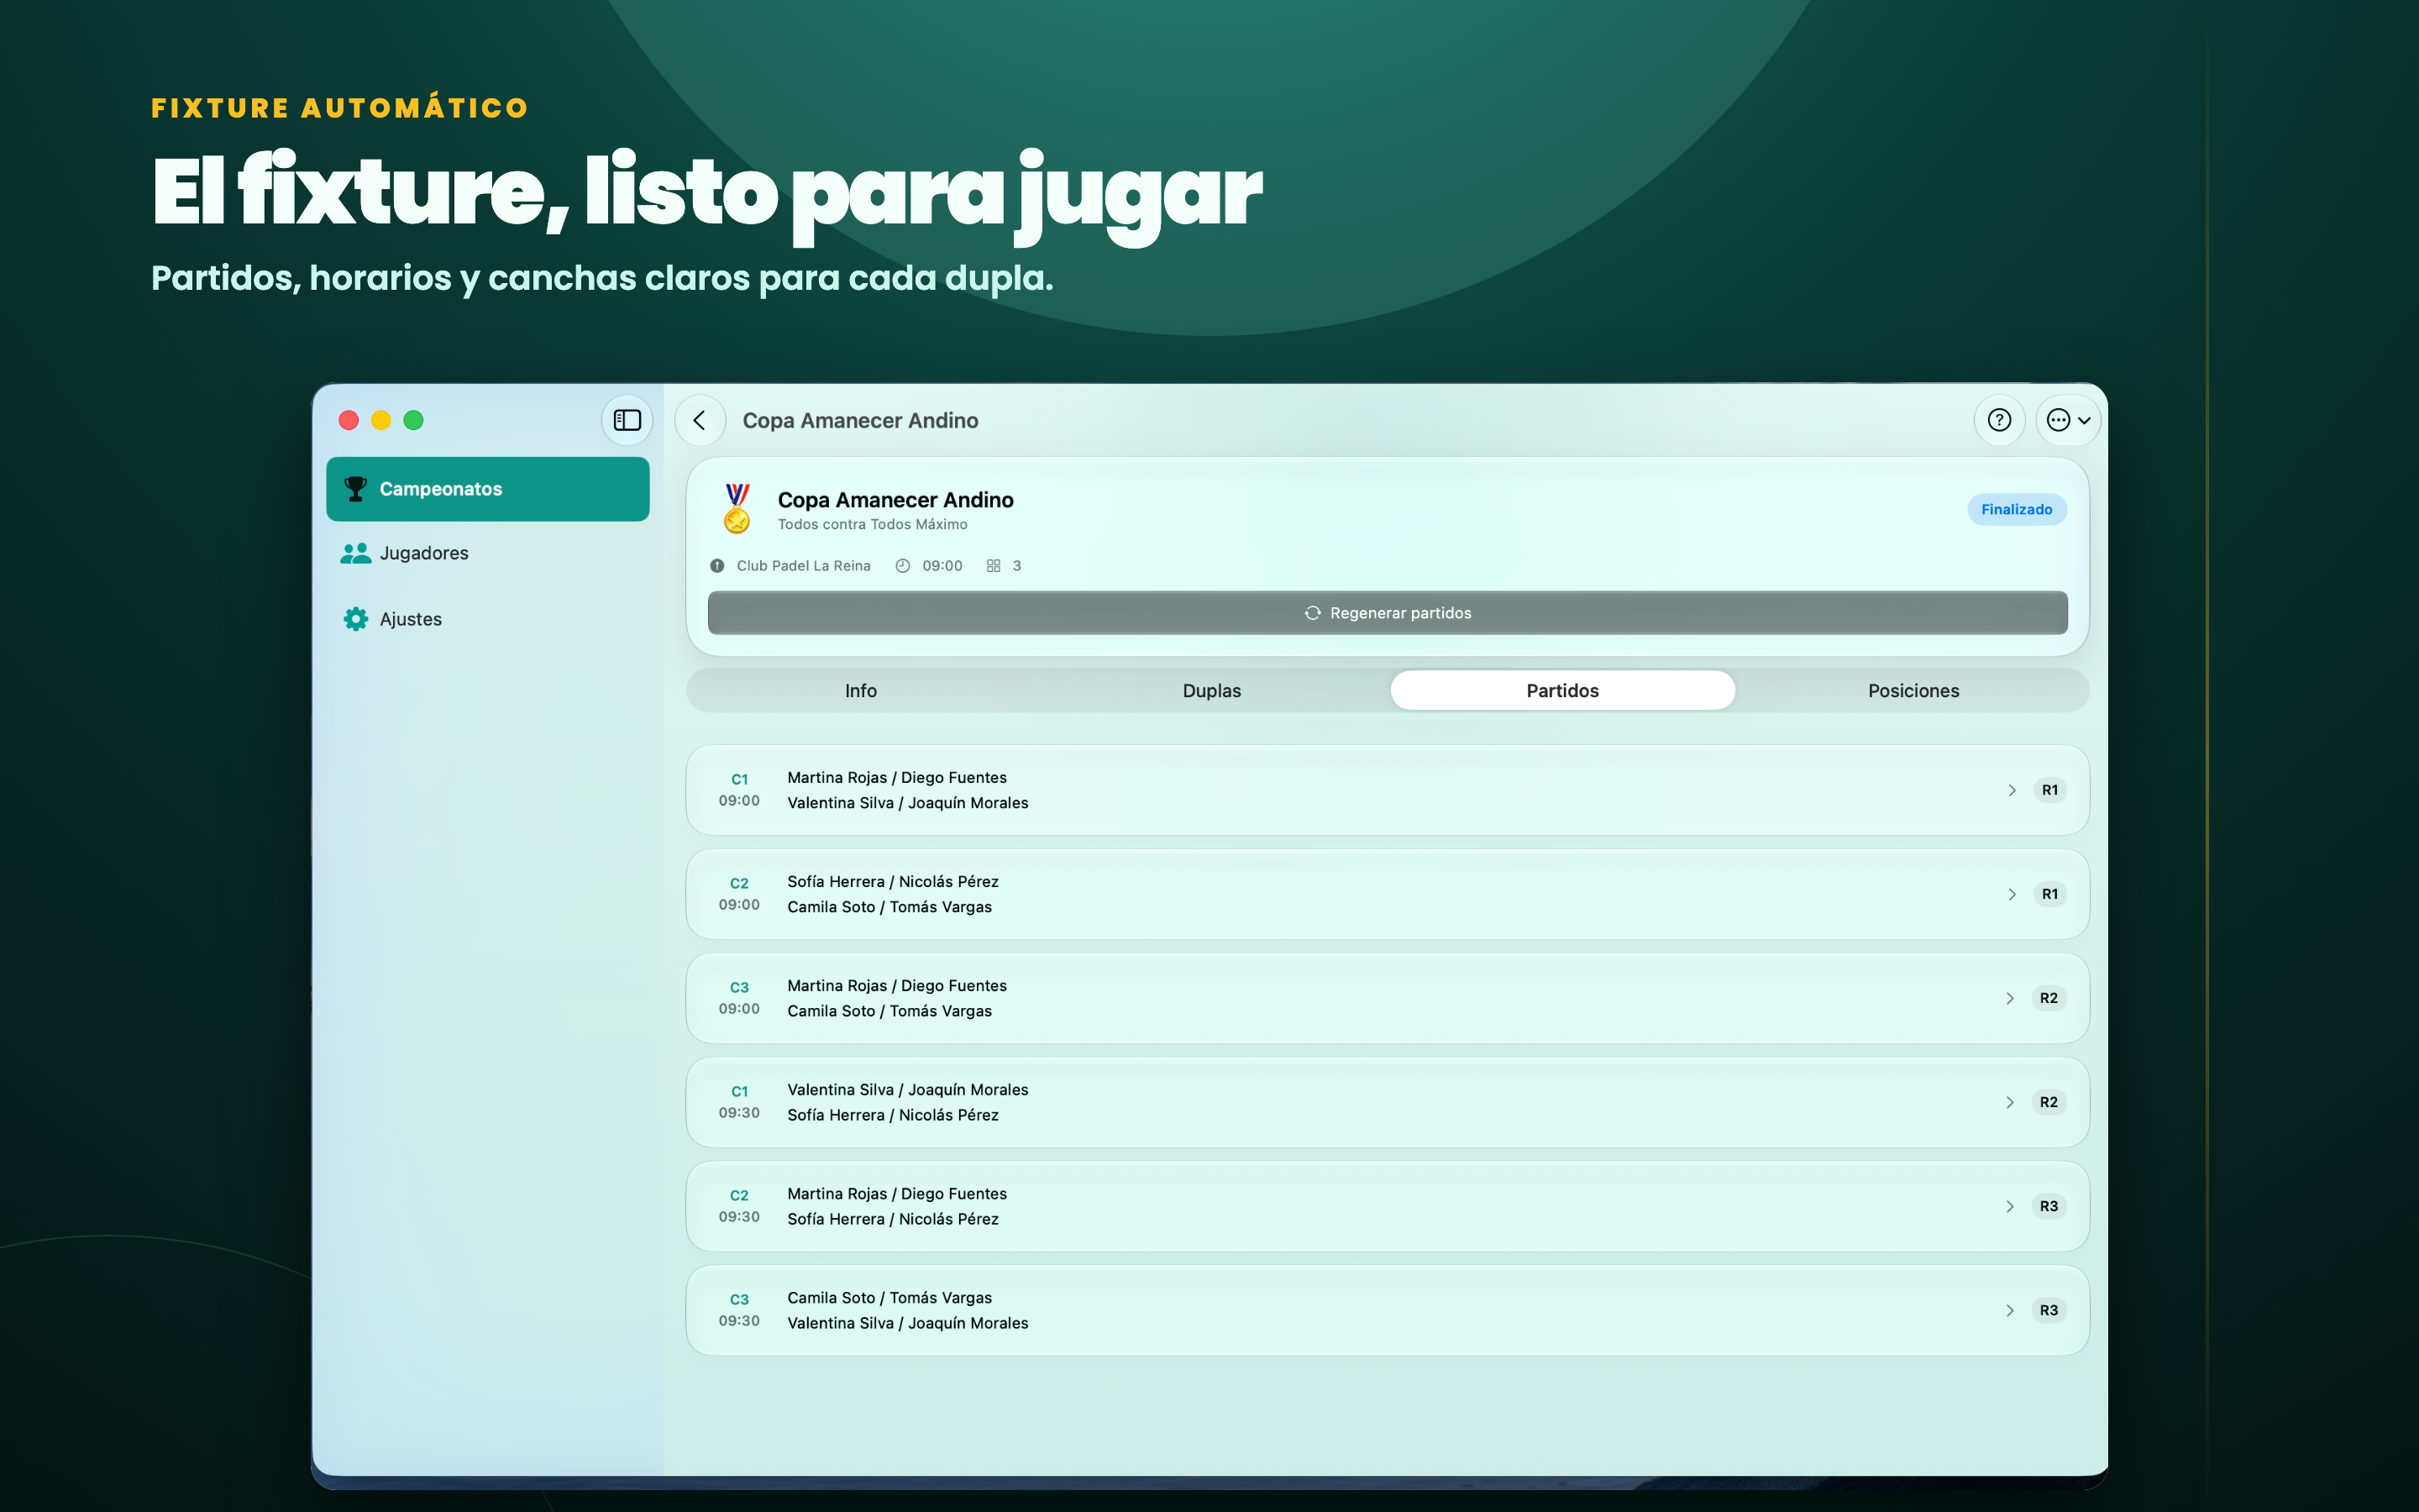The image size is (2419, 1512).
Task: Click R1 badge on C2 09:00 match
Action: pos(2049,894)
